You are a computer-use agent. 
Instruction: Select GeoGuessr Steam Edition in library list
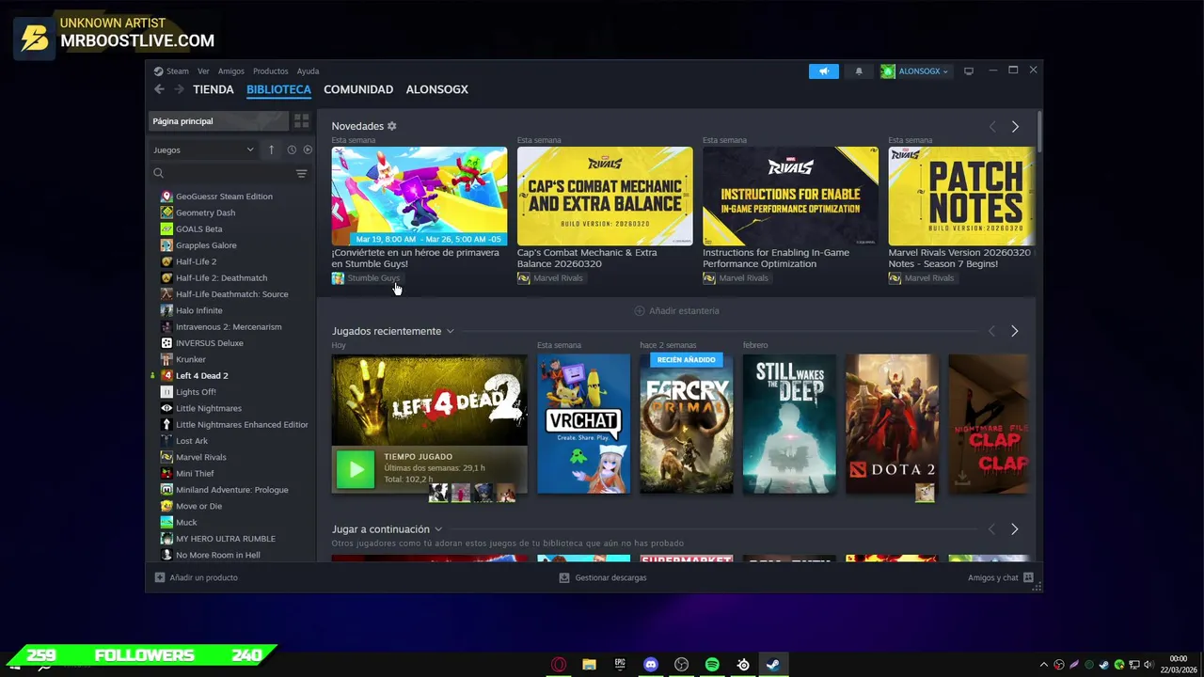(x=224, y=197)
